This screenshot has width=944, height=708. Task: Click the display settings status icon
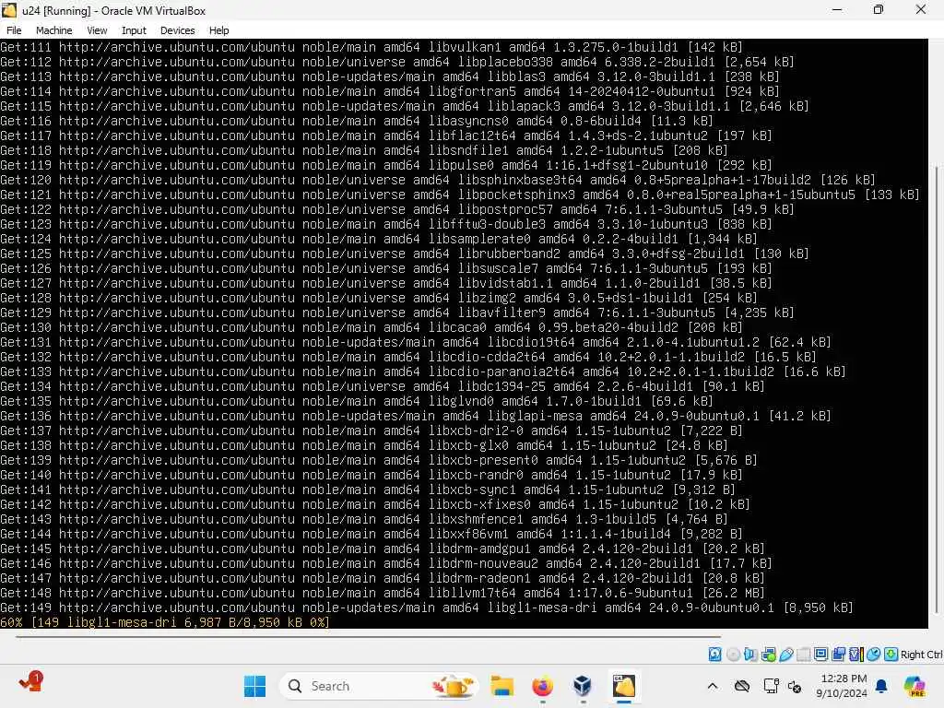point(820,655)
